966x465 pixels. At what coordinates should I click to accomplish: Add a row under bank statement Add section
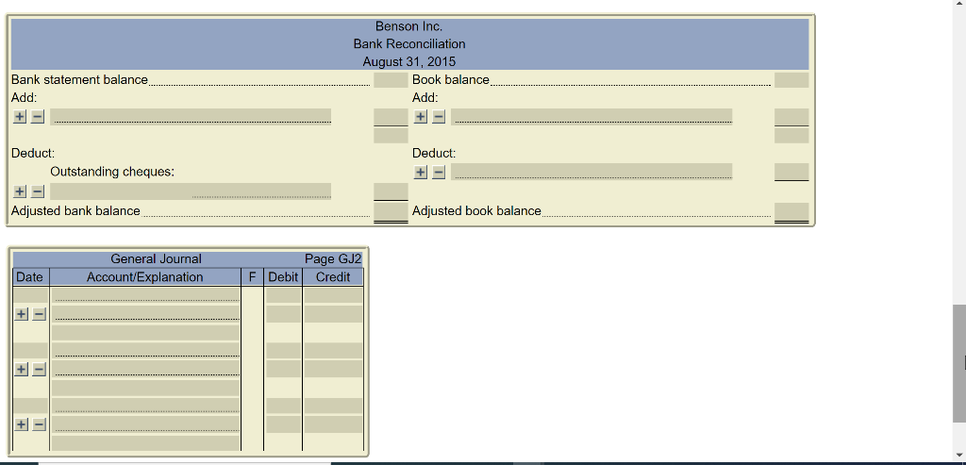(20, 116)
